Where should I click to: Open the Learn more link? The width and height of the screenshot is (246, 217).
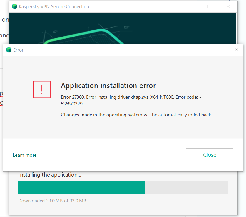click(x=25, y=155)
